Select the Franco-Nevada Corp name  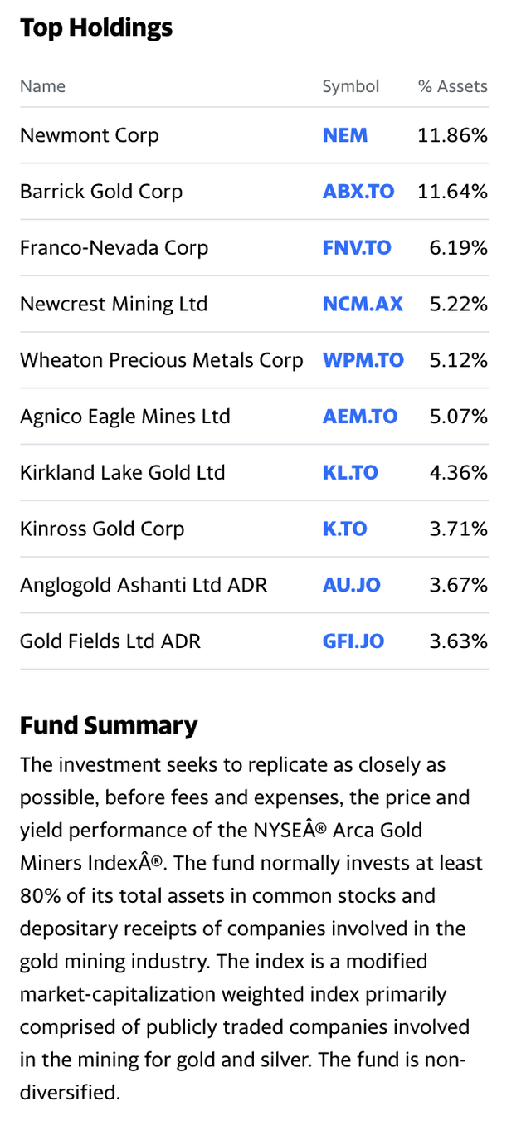click(114, 248)
